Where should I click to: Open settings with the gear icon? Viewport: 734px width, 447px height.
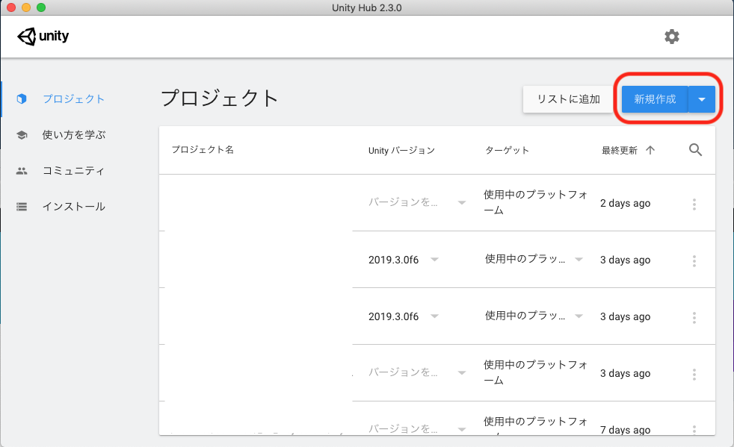pyautogui.click(x=671, y=37)
